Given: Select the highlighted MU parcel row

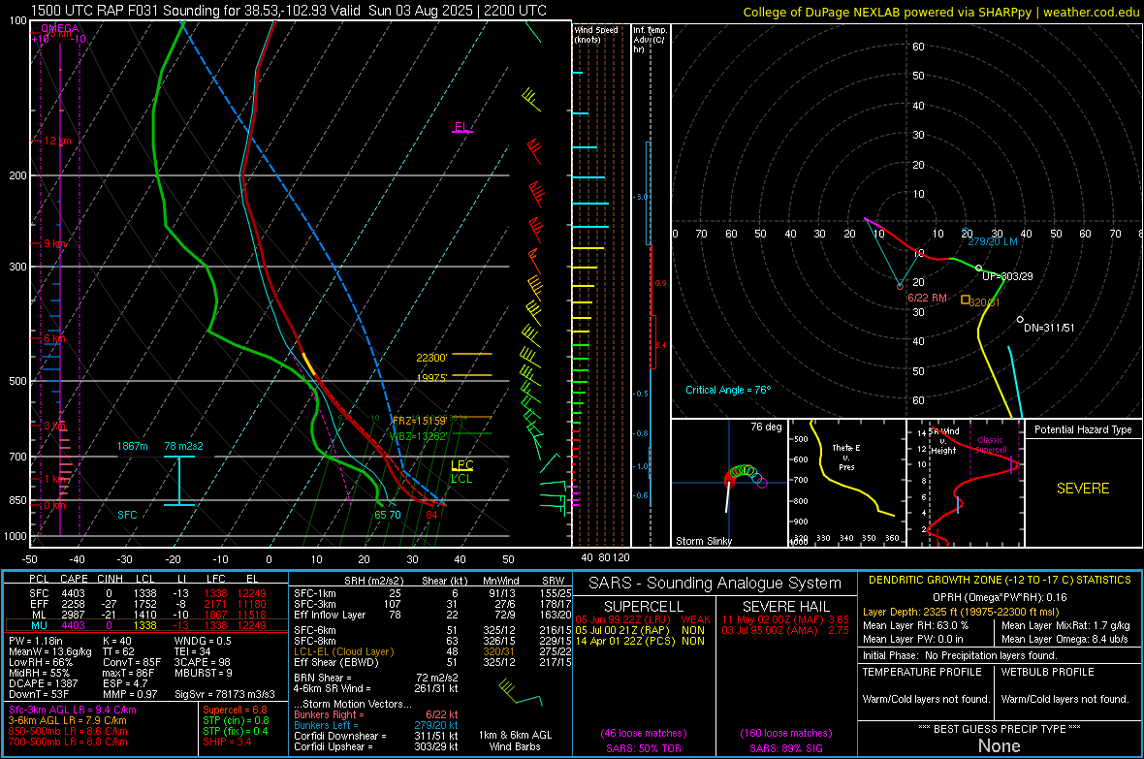Looking at the screenshot, I should click(146, 624).
